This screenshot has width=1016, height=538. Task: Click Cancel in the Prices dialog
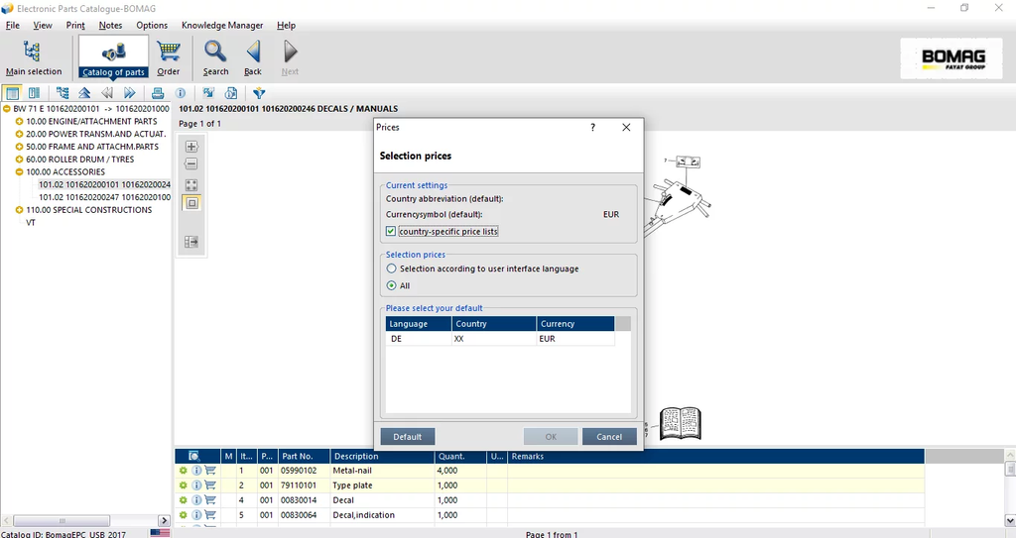tap(609, 437)
